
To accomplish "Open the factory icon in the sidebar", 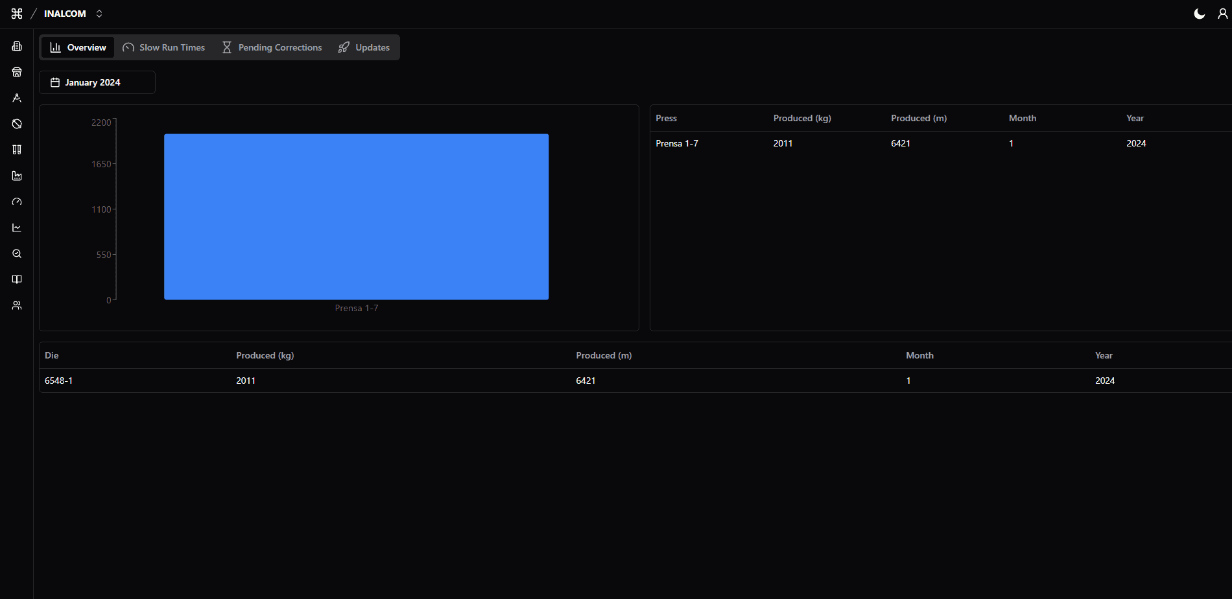I will [x=17, y=176].
